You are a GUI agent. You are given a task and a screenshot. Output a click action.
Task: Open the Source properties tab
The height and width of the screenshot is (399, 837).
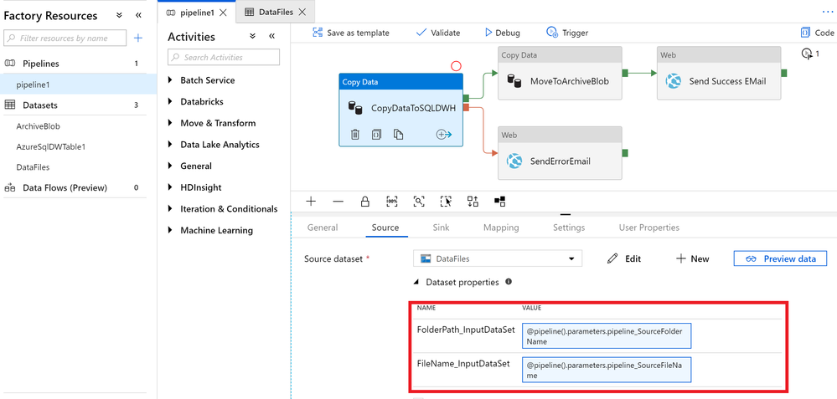[x=385, y=228]
